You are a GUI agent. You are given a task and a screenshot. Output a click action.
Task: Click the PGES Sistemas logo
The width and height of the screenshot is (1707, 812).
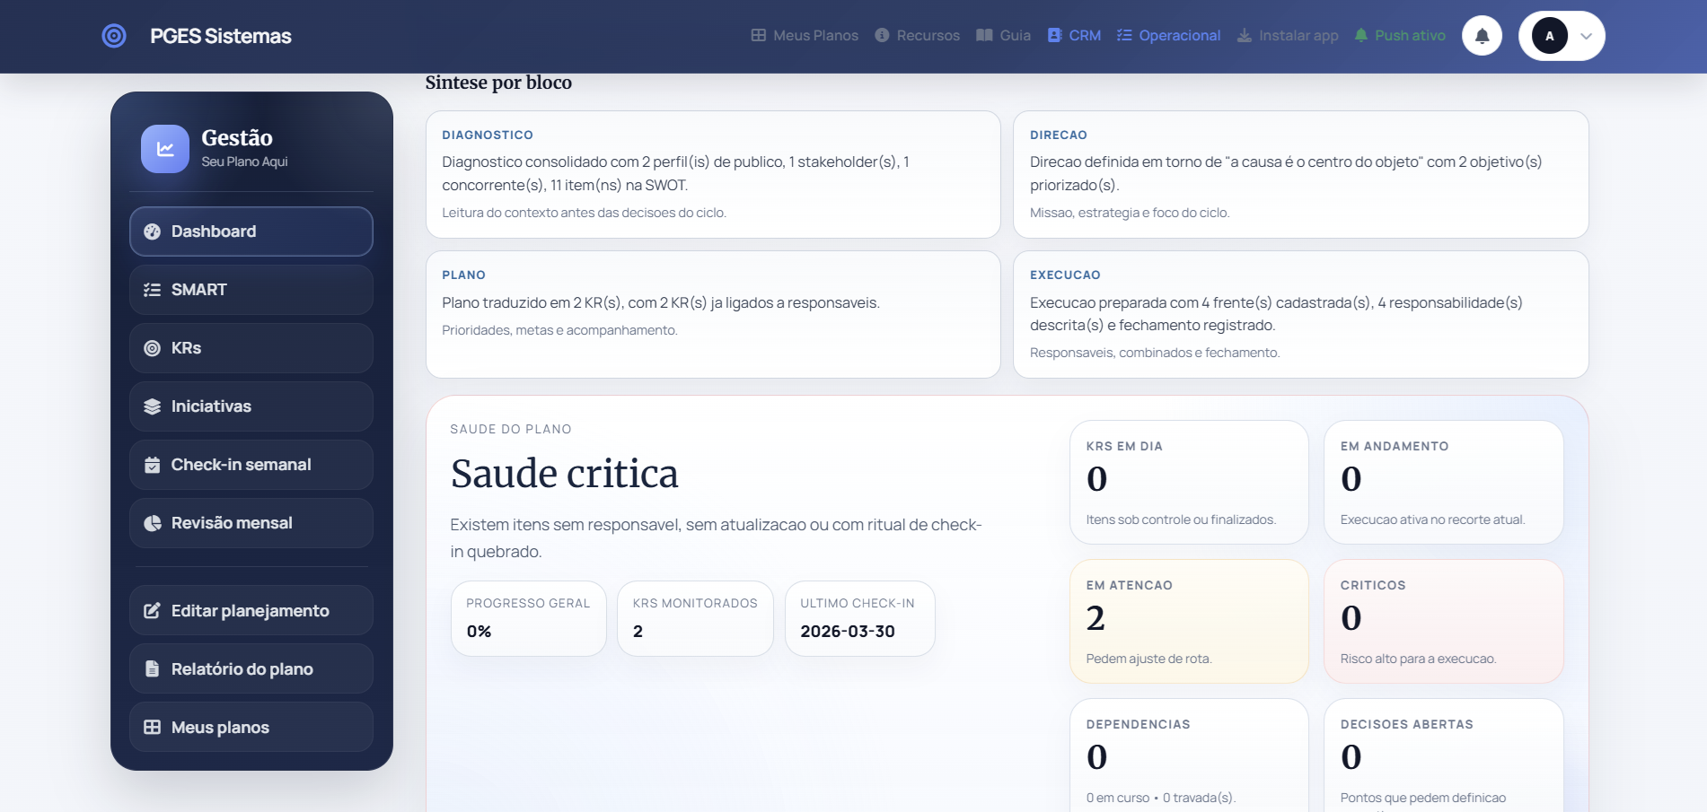pos(114,35)
